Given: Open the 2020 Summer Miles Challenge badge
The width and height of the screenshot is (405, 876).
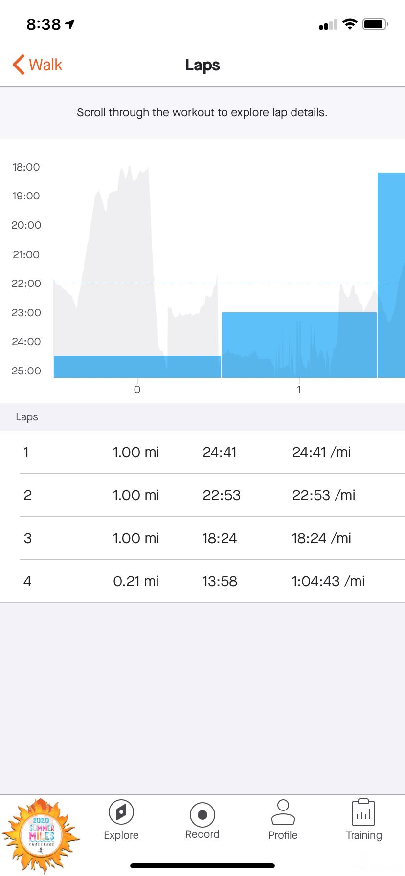Looking at the screenshot, I should pyautogui.click(x=41, y=834).
